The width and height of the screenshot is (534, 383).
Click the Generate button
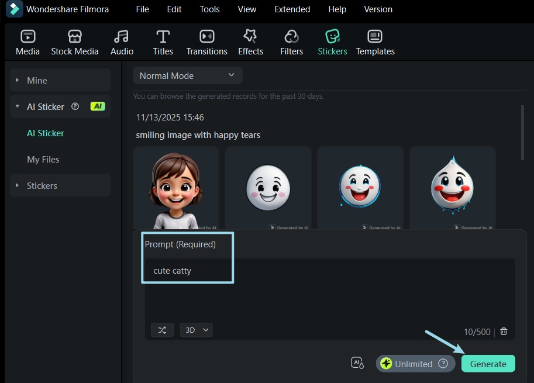coord(488,363)
